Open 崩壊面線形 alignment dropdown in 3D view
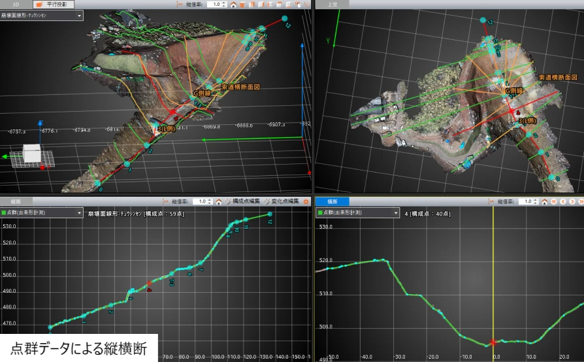Image resolution: width=584 pixels, height=362 pixels. tap(79, 14)
